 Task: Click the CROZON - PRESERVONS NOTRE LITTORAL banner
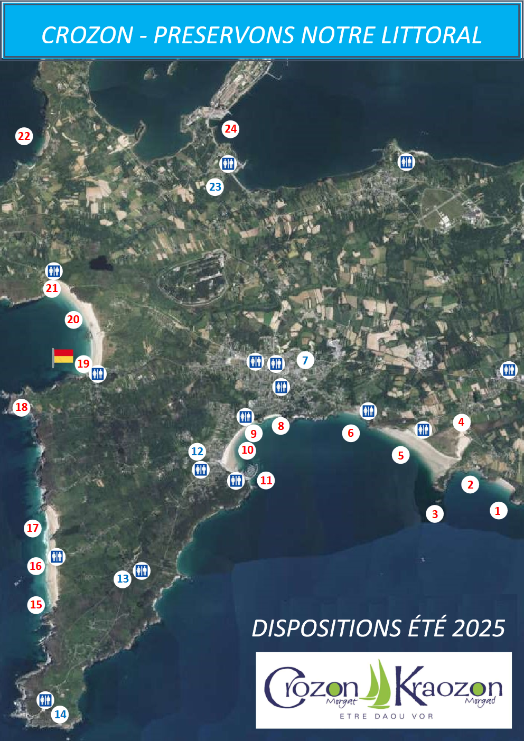click(x=262, y=35)
